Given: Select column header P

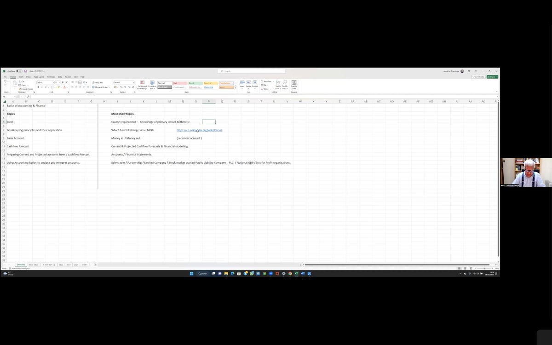Looking at the screenshot, I should tap(209, 101).
